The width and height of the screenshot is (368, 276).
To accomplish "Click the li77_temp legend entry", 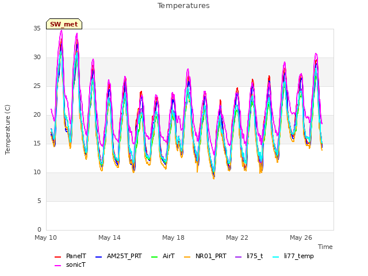I will [x=293, y=256].
